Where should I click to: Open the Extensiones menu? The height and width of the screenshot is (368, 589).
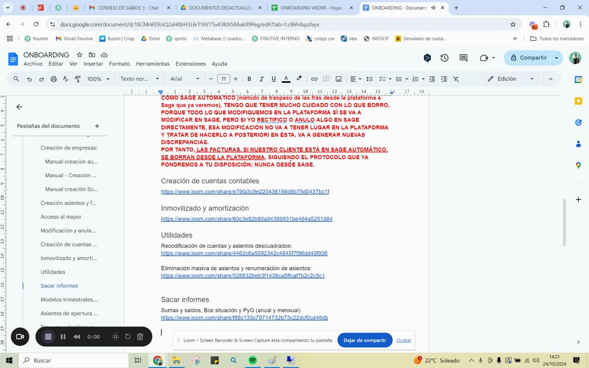(191, 64)
